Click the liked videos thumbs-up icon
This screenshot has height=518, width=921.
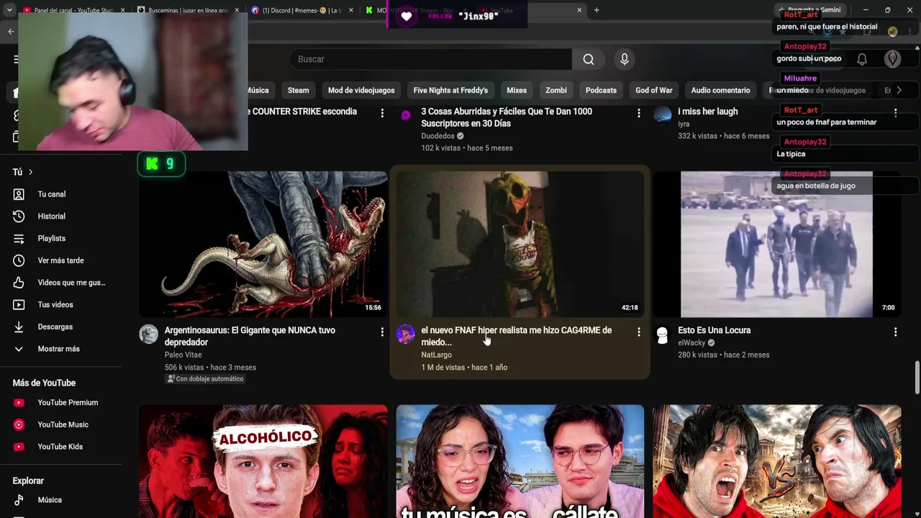tap(19, 283)
